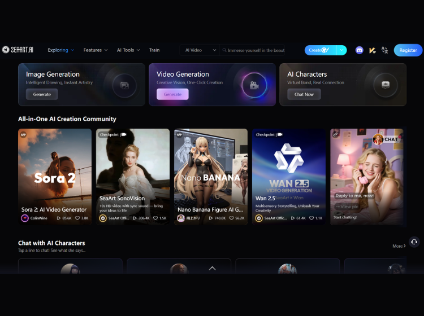Click the Register button
Image resolution: width=424 pixels, height=316 pixels.
[x=408, y=50]
